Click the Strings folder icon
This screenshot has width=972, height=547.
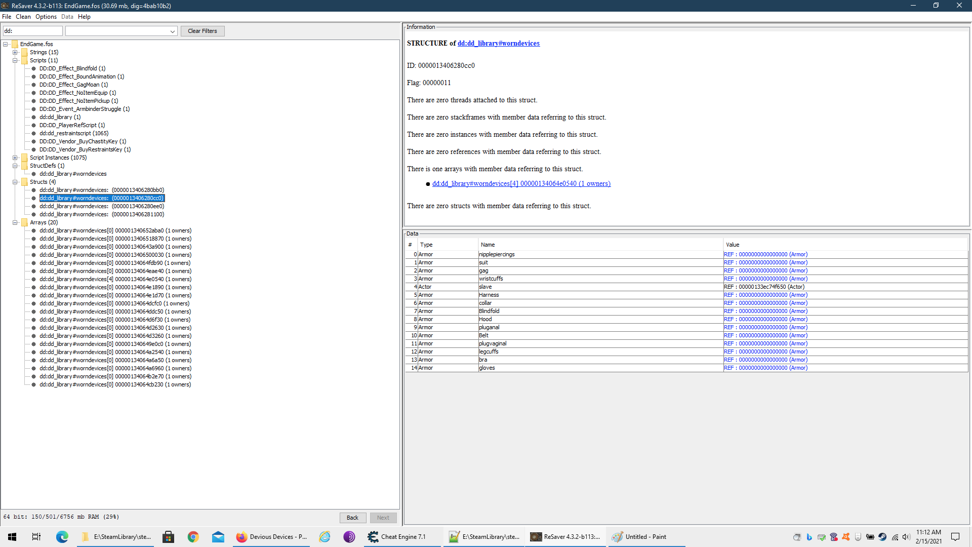click(x=24, y=52)
